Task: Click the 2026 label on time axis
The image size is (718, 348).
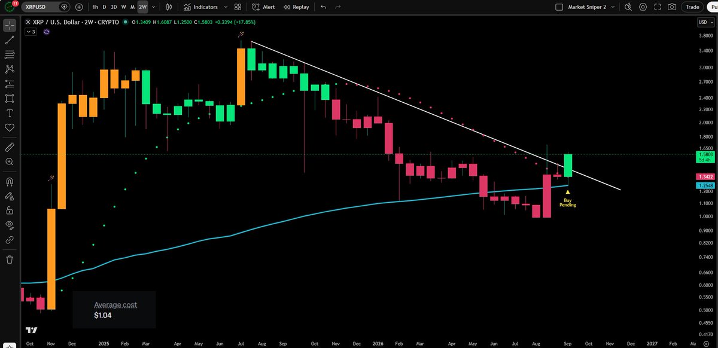Action: pyautogui.click(x=379, y=344)
